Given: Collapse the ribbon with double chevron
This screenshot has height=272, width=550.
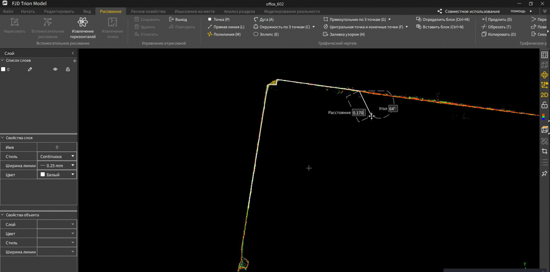Looking at the screenshot, I should point(544,11).
